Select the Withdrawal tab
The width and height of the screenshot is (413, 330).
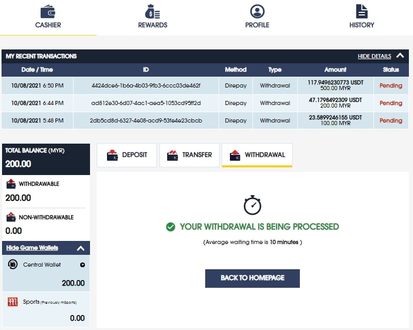pyautogui.click(x=257, y=155)
